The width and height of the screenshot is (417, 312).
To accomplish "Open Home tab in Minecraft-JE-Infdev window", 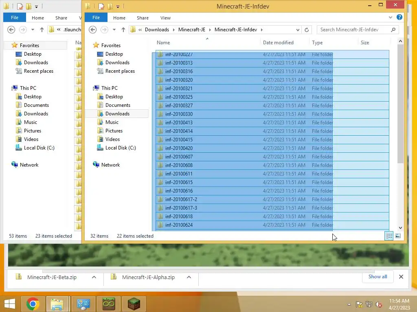I will 119,18.
